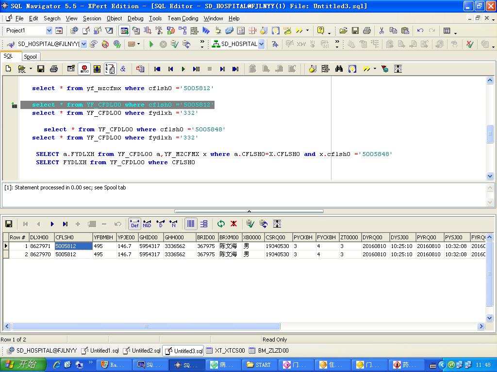
Task: Click the print icon in the SQL editor toolbar
Action: (54, 69)
